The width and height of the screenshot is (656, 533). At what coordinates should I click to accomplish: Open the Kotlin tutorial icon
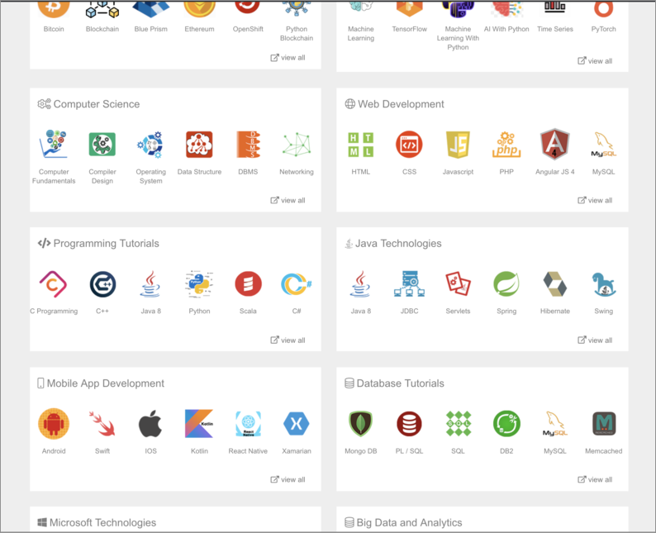coord(199,424)
